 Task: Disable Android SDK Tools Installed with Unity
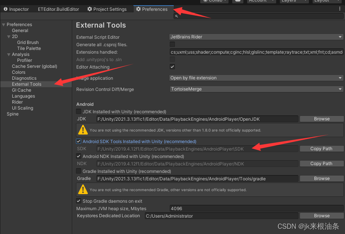tap(79, 141)
